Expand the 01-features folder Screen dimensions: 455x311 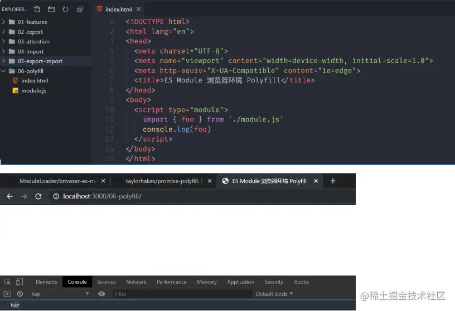3,22
